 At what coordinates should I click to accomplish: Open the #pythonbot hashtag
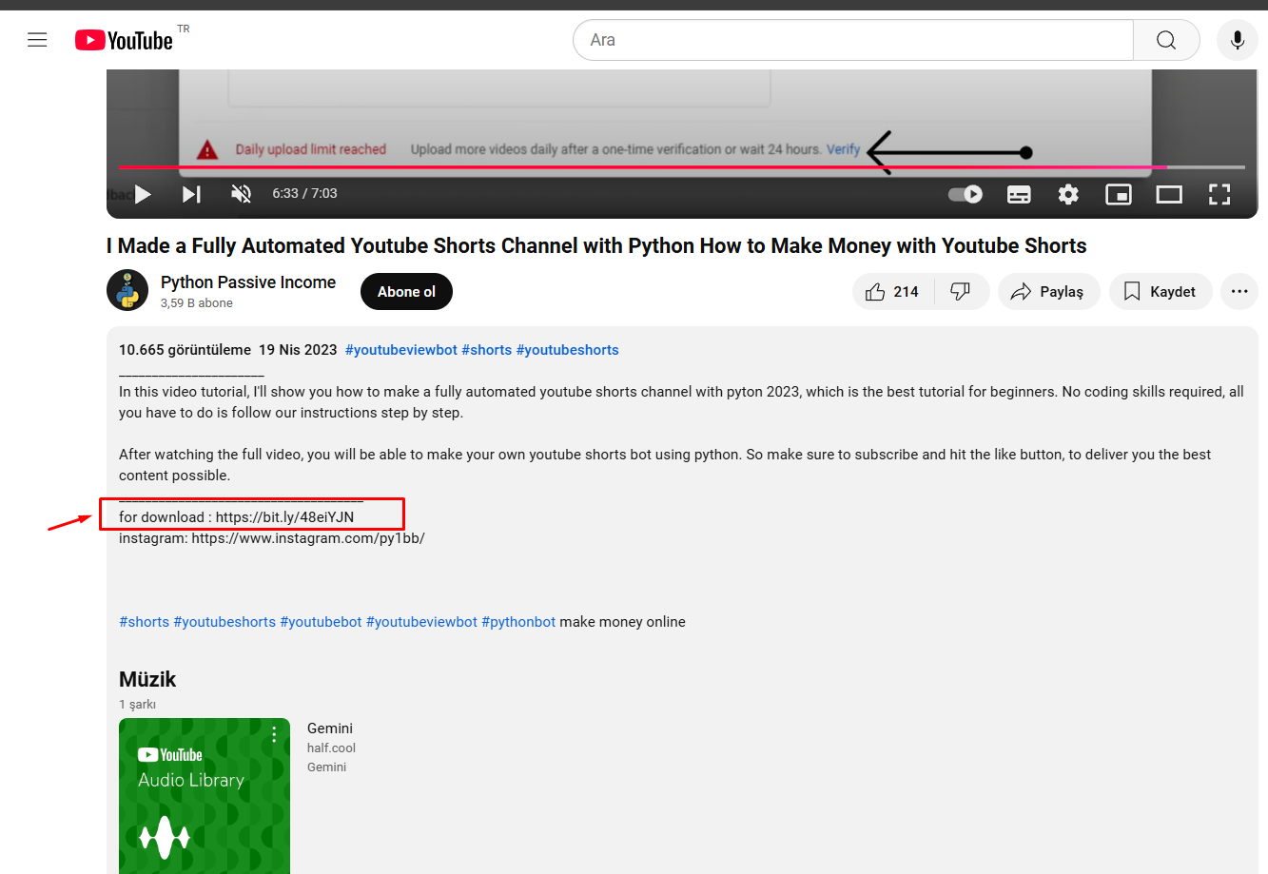click(518, 622)
